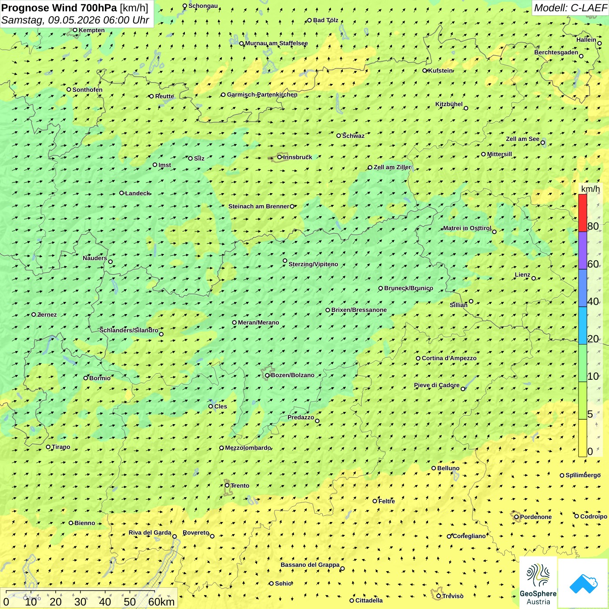Click the Innsbruck city marker
Viewport: 609px width, 609px height.
(x=280, y=157)
